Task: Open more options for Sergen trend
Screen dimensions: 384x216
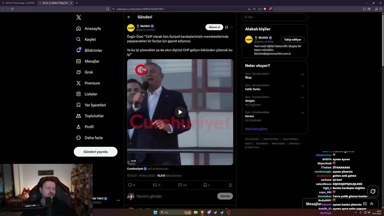Action: 302,98
